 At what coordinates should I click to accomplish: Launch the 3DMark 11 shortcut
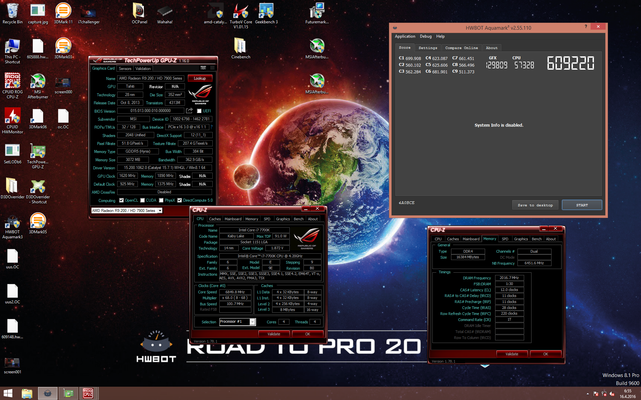coord(63,13)
